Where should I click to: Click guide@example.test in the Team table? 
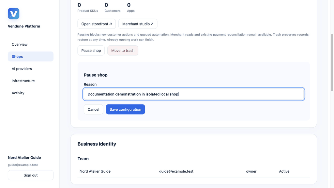tap(176, 171)
